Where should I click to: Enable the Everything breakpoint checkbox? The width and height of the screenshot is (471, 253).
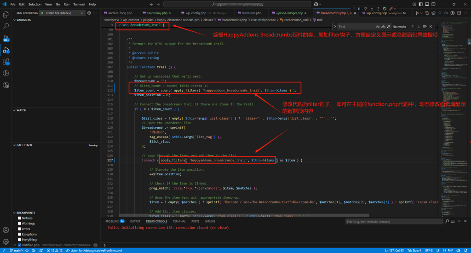point(19,240)
